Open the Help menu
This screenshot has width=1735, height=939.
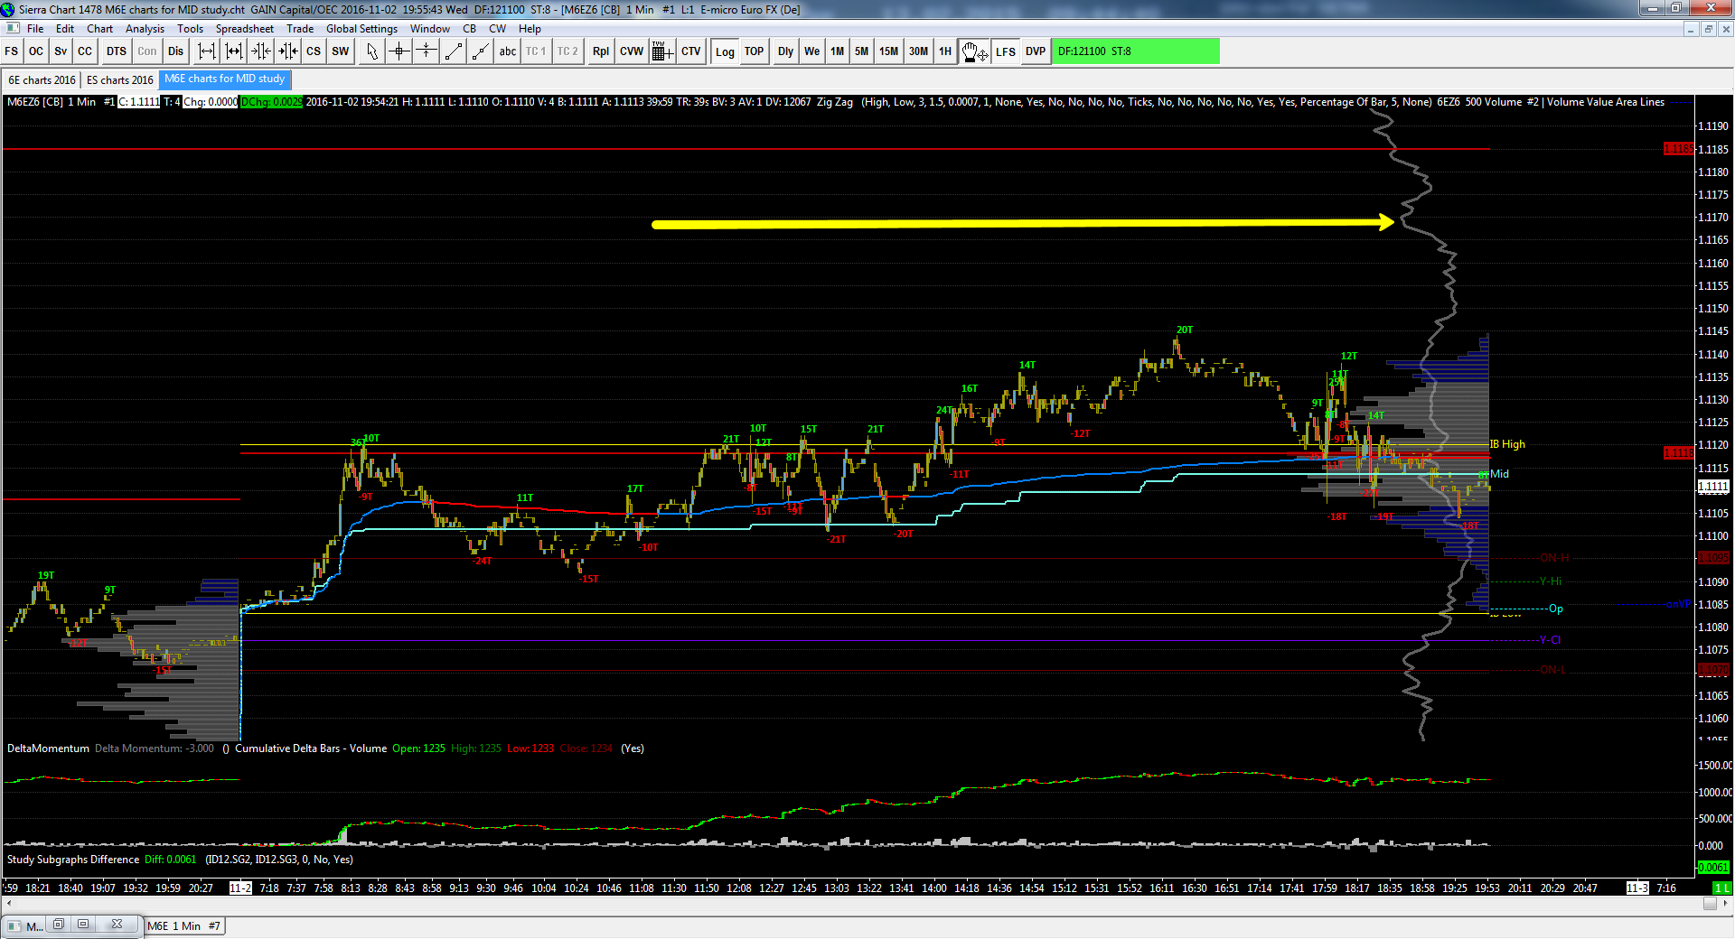530,29
